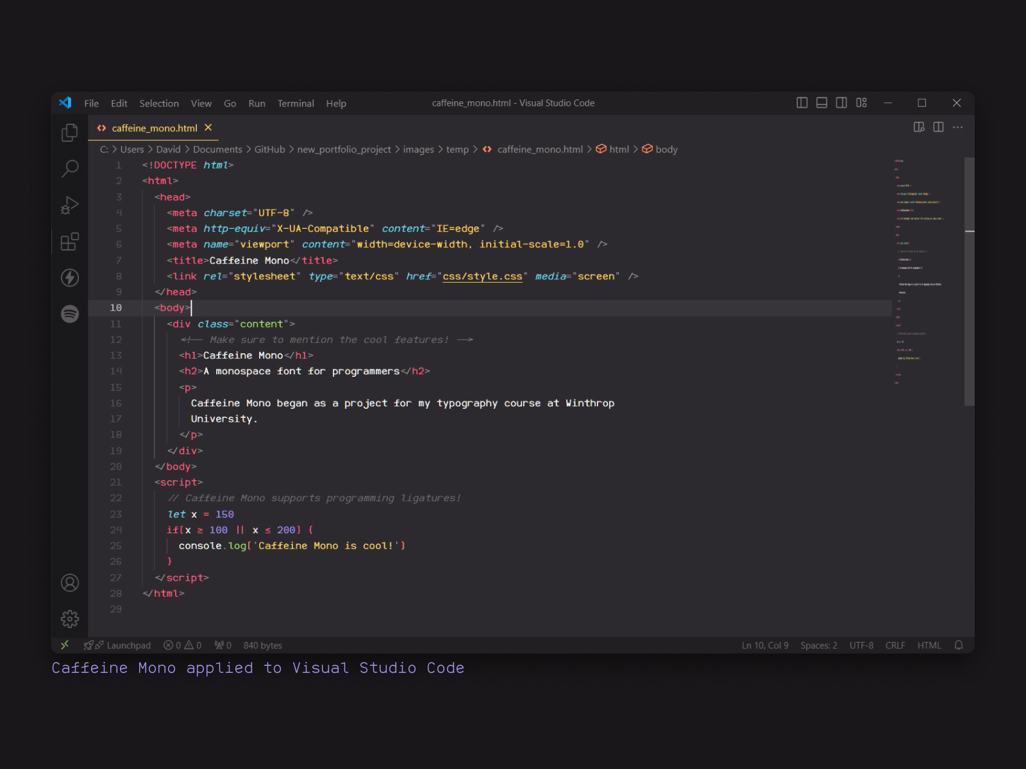The height and width of the screenshot is (769, 1026).
Task: Click the vertical editor scrollbar
Action: point(970,282)
